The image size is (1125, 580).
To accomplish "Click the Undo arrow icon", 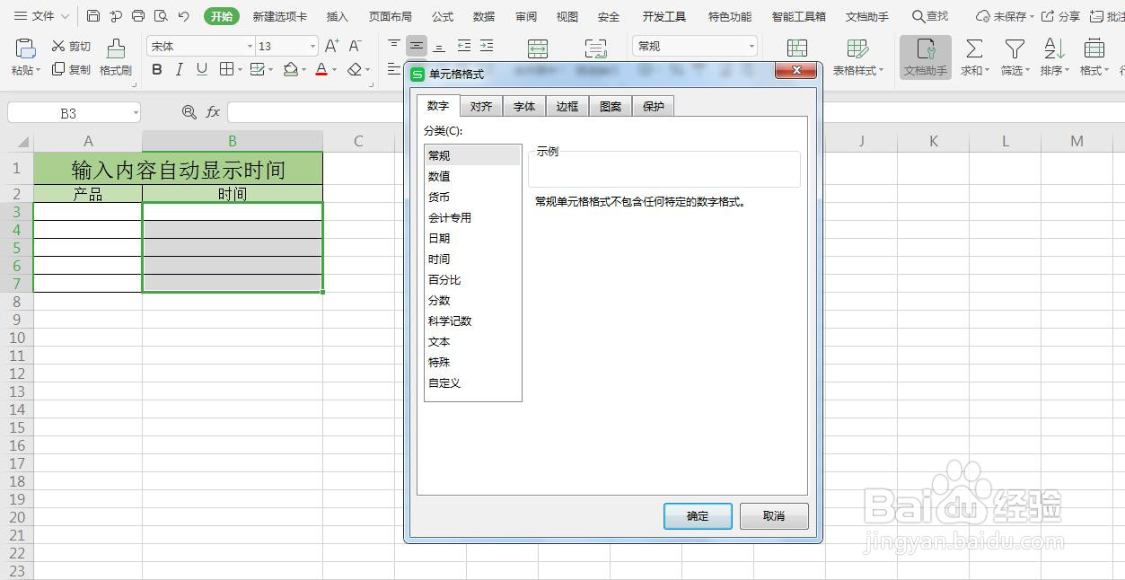I will [184, 16].
